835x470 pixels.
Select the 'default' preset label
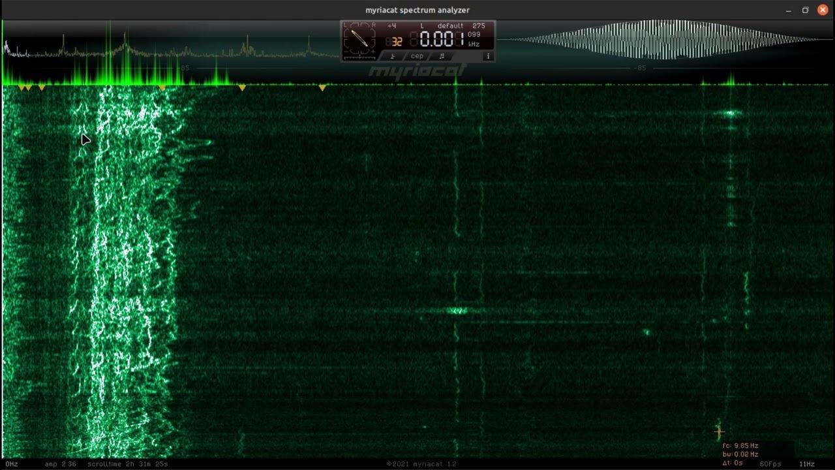click(451, 26)
